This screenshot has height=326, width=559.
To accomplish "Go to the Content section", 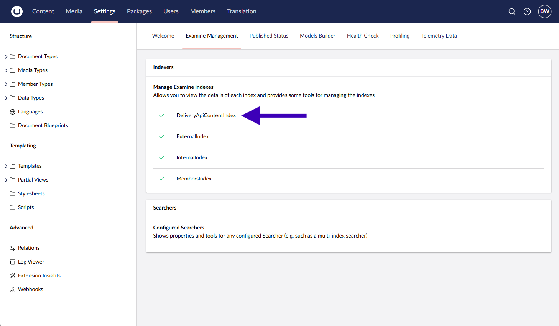I will pos(43,11).
